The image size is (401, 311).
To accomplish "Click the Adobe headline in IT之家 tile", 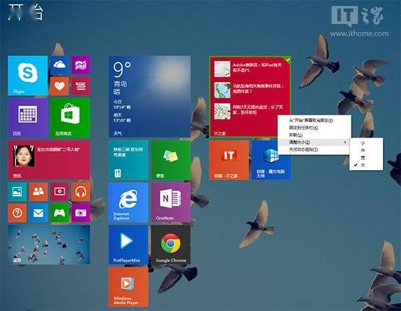I will coord(257,67).
